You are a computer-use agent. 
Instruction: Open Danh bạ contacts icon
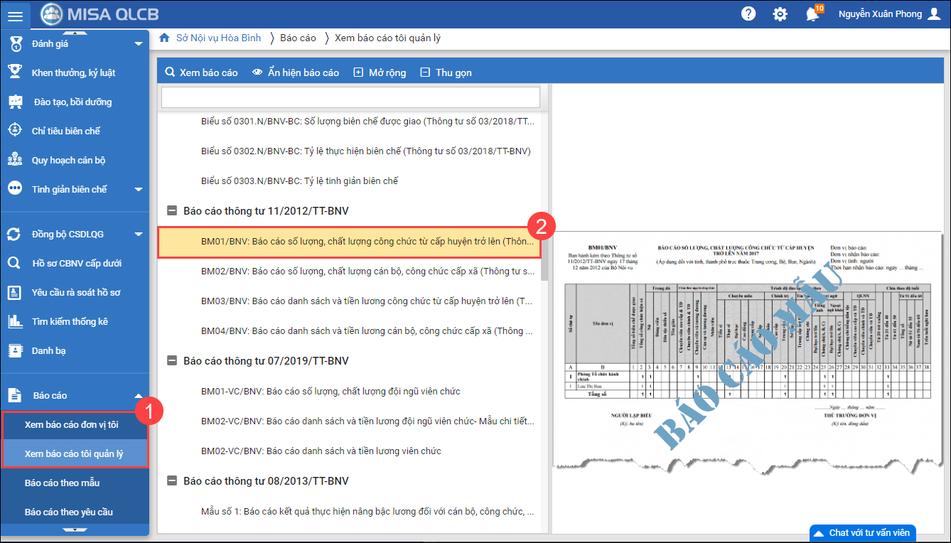point(15,350)
